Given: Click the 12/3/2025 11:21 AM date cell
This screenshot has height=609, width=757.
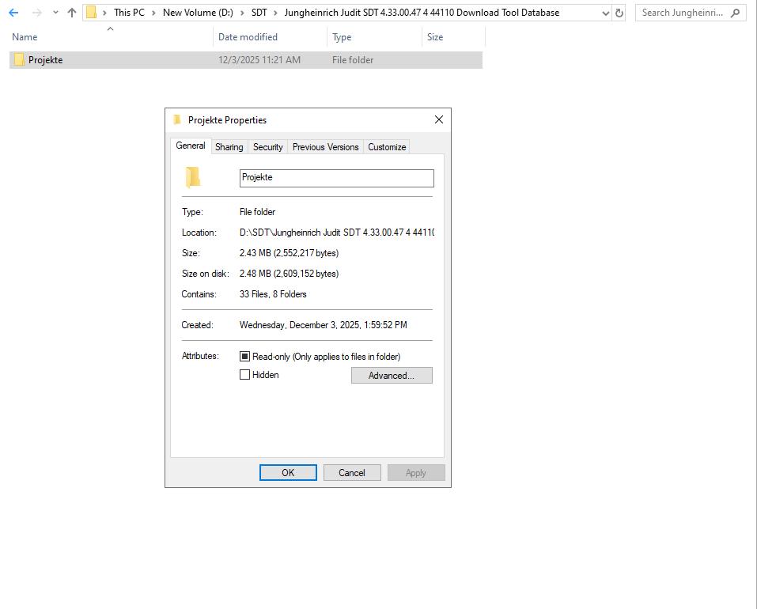Looking at the screenshot, I should 259,60.
